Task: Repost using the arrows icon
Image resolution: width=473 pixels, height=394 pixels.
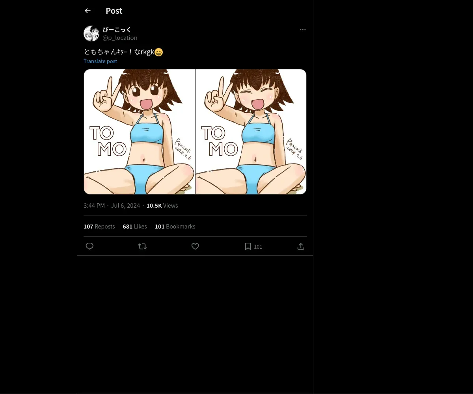Action: 142,246
